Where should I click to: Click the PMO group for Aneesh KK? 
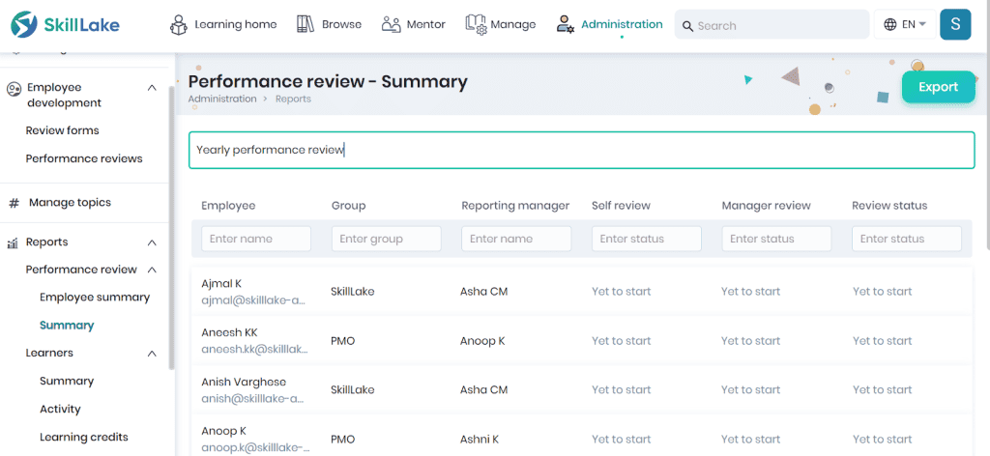[343, 341]
